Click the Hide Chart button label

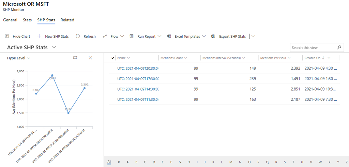(21, 36)
